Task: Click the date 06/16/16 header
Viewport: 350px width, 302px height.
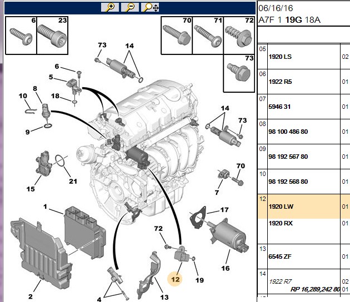Action: 276,8
